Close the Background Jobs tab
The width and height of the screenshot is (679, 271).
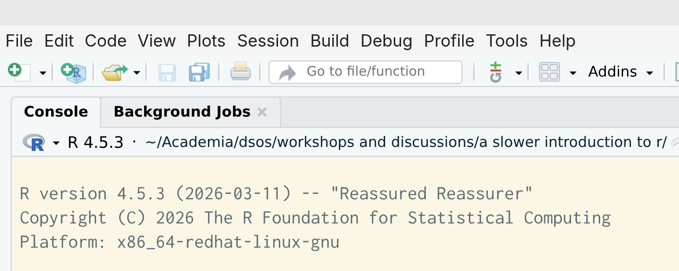tap(262, 112)
